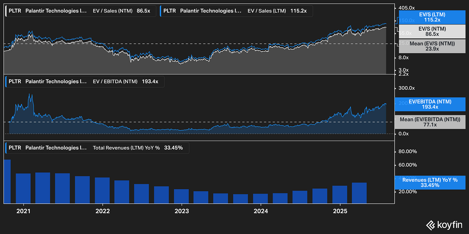469x234 pixels.
Task: Click the 2021 label on the time axis
Action: [x=24, y=211]
